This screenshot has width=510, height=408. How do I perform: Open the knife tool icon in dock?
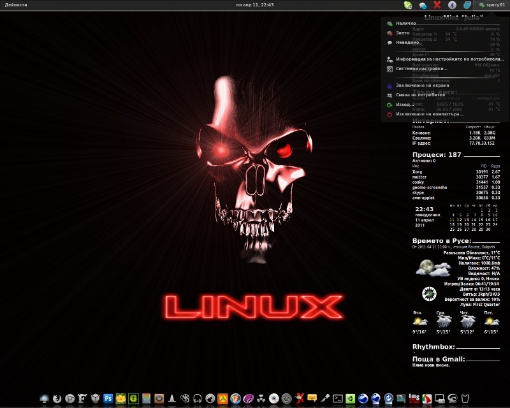[x=325, y=398]
